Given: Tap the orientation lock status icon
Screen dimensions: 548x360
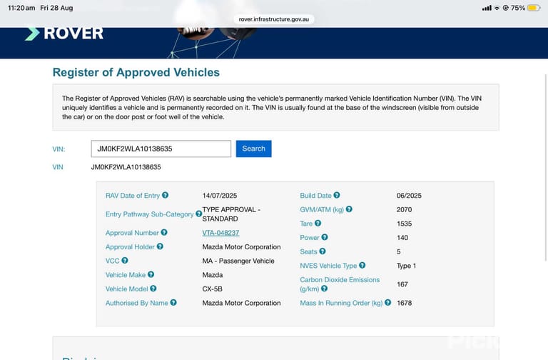Looking at the screenshot, I should pos(505,8).
